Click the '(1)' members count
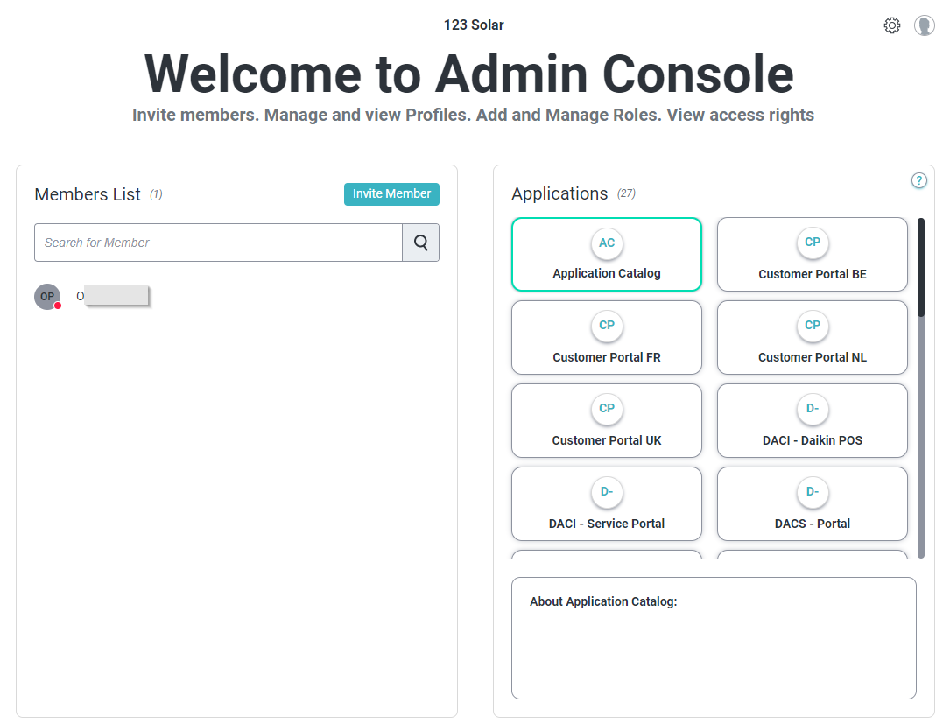The height and width of the screenshot is (724, 950). click(x=157, y=194)
